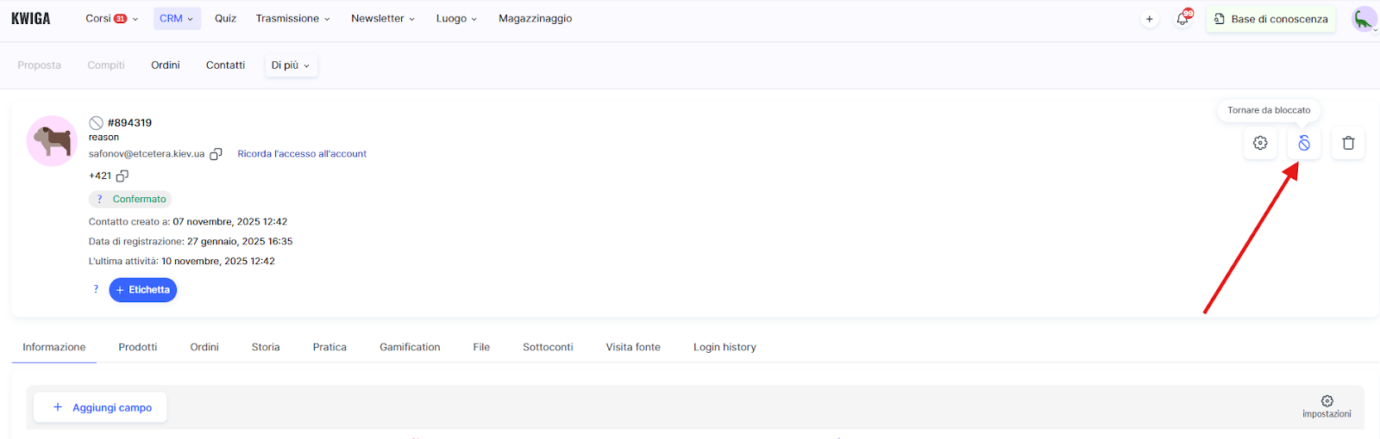Copy the phone number +421

tap(122, 176)
